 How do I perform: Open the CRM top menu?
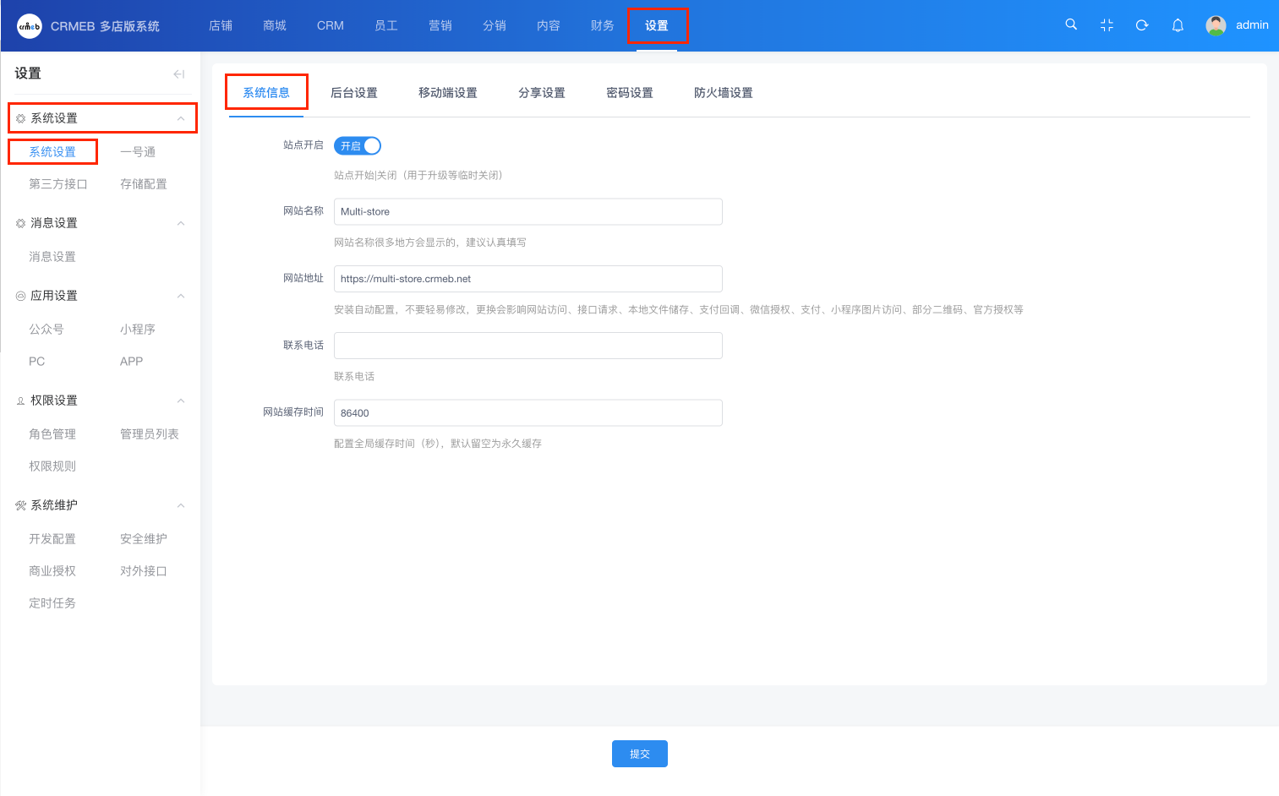(x=331, y=25)
